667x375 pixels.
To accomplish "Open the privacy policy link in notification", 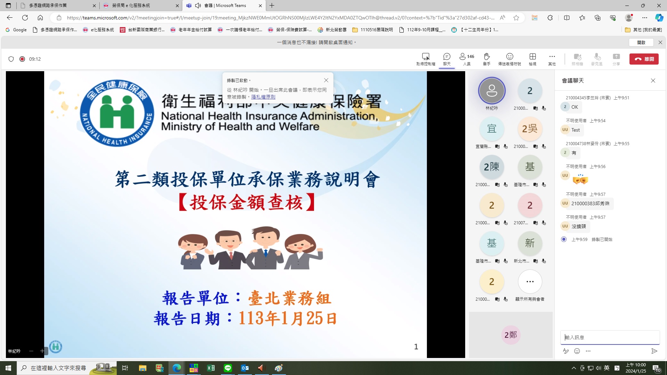I will coord(263,97).
